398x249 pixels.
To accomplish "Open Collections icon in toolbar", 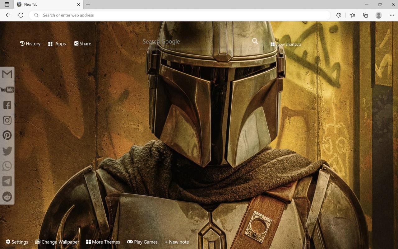I will 365,15.
